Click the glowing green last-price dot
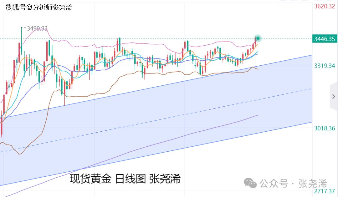 pos(258,38)
